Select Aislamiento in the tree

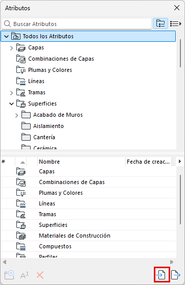click(49, 126)
